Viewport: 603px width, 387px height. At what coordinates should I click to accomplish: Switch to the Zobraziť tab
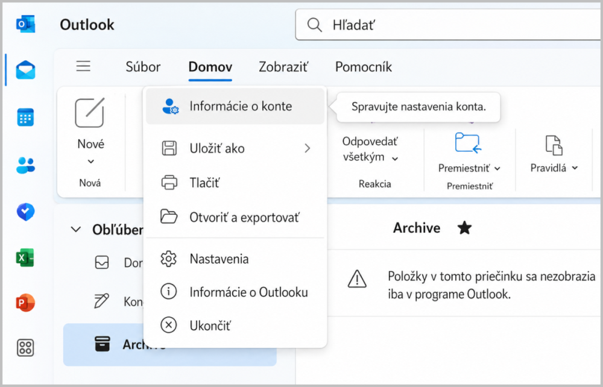pyautogui.click(x=283, y=67)
